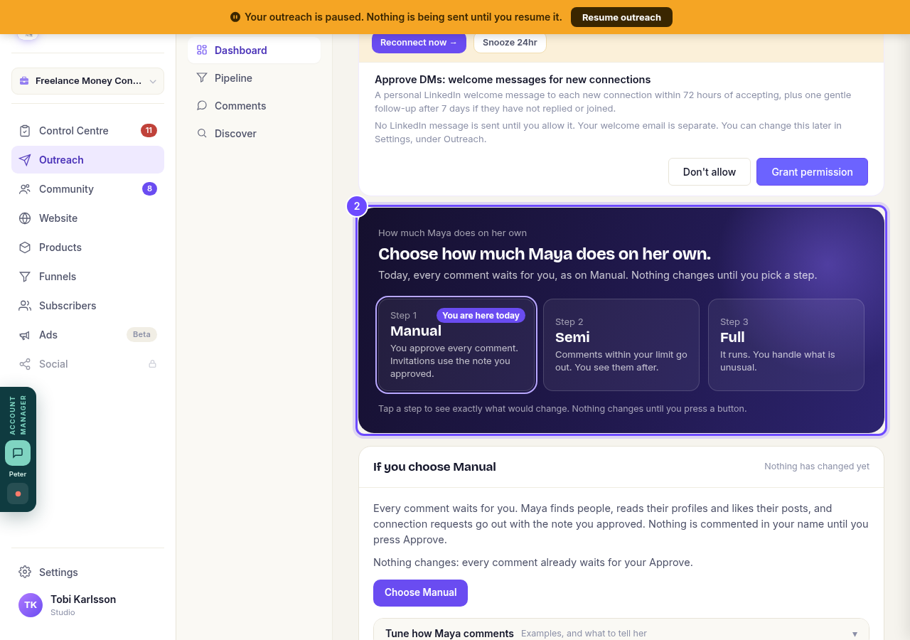The image size is (910, 640).
Task: Click the red record dot under Peter
Action: [x=18, y=494]
